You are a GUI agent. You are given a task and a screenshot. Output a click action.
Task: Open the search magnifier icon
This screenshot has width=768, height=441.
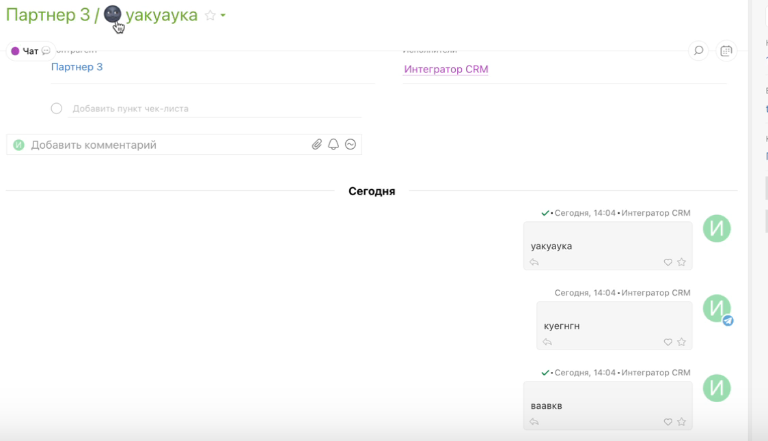click(x=698, y=51)
